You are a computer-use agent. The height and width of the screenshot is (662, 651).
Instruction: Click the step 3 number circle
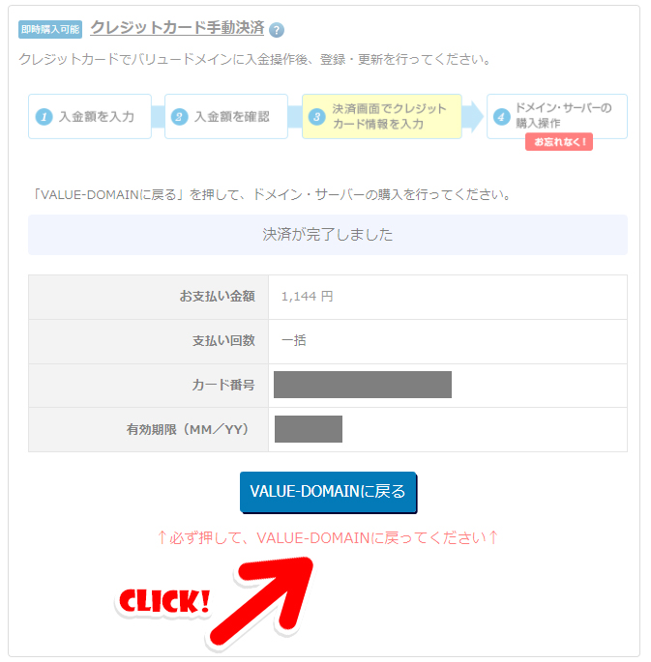coord(317,117)
